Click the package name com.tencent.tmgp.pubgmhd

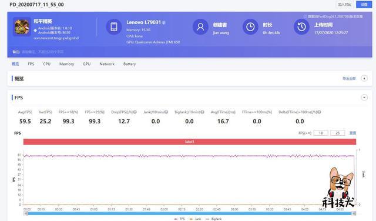(56, 38)
